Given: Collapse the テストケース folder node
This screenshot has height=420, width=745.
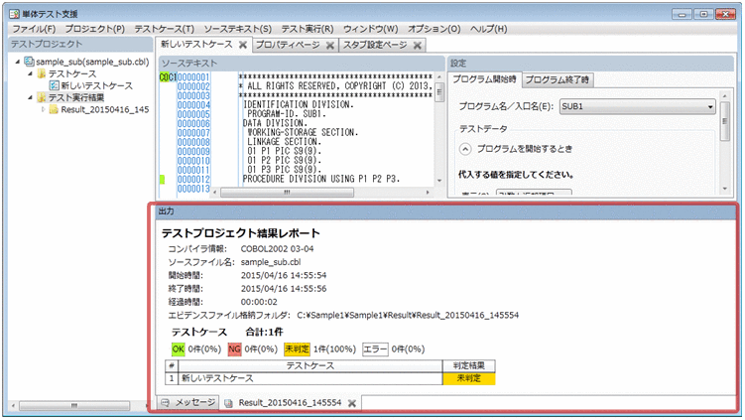Looking at the screenshot, I should [30, 73].
